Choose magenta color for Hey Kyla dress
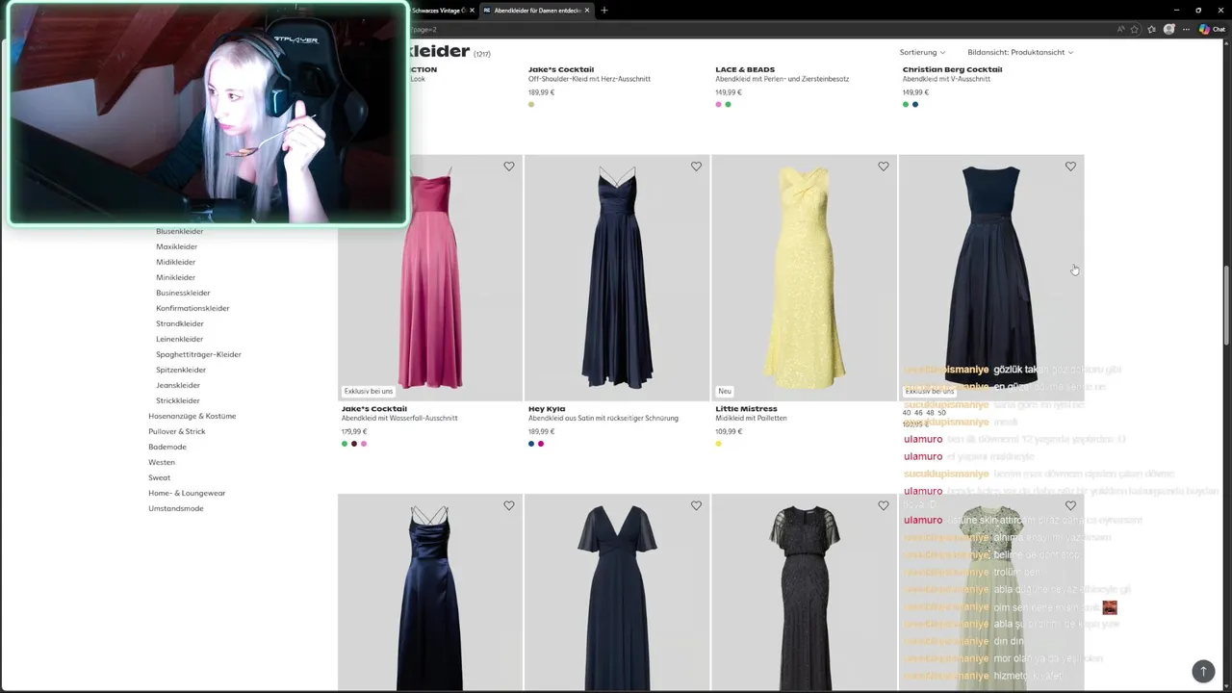The width and height of the screenshot is (1232, 693). point(541,444)
